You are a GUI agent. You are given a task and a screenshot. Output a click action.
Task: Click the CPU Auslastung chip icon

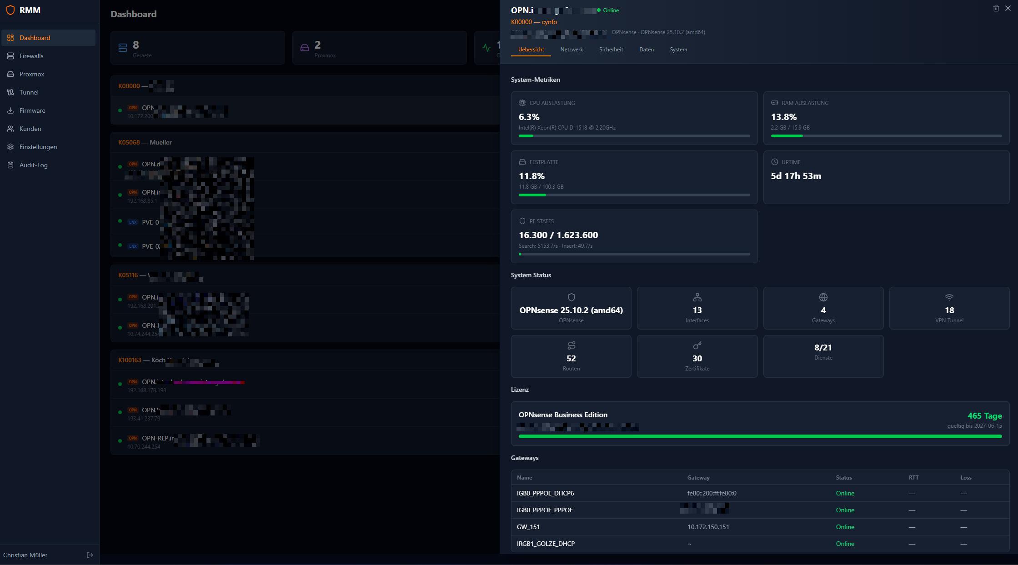[522, 103]
